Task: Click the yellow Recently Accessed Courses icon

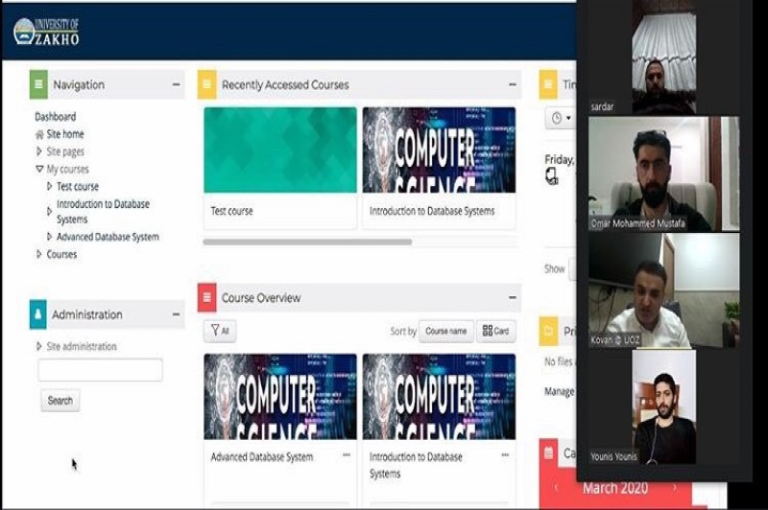Action: [x=206, y=84]
